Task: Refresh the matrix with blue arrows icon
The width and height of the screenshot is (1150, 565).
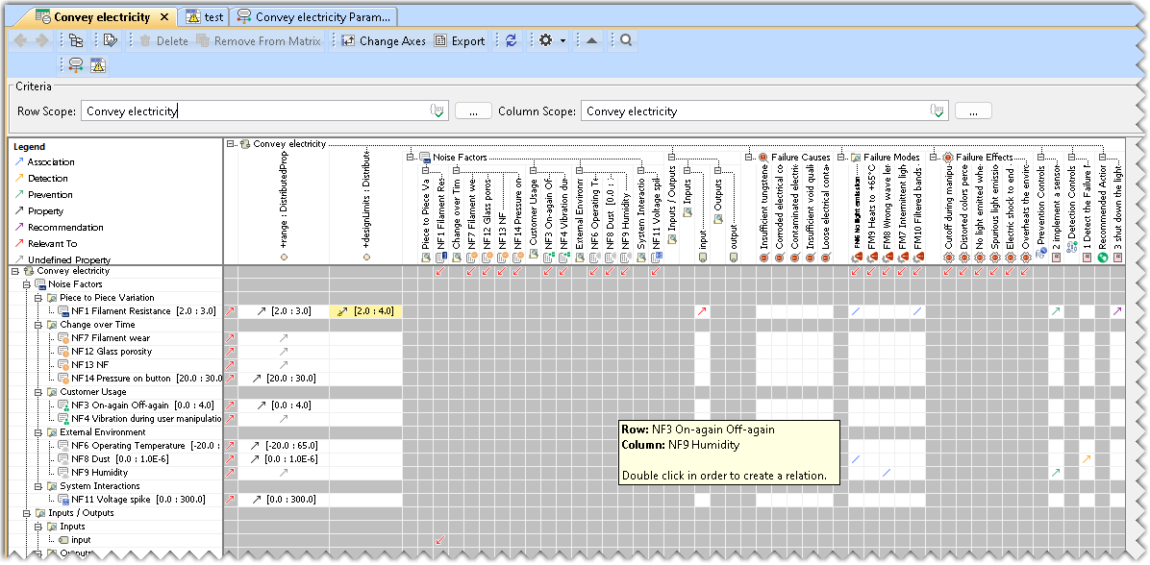Action: click(x=512, y=41)
